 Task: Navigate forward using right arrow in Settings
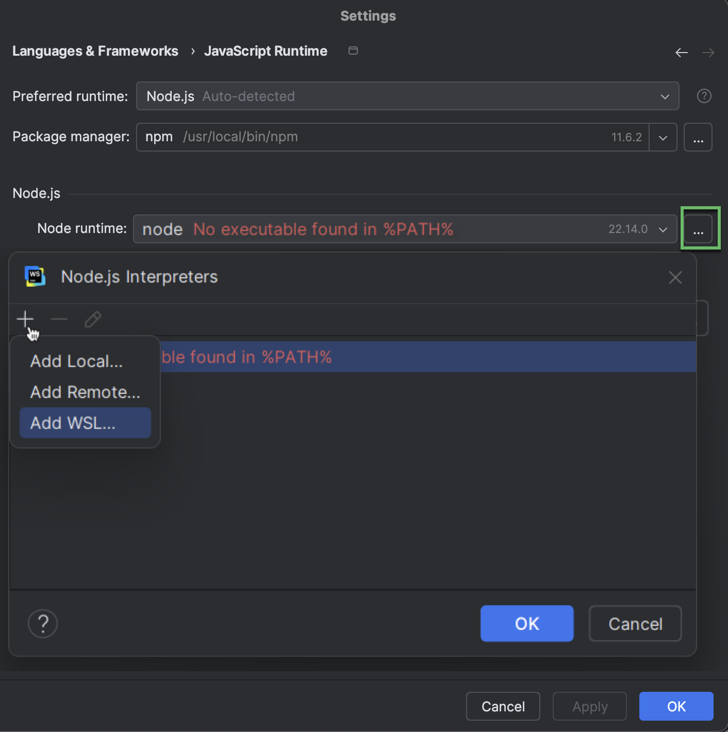click(708, 52)
